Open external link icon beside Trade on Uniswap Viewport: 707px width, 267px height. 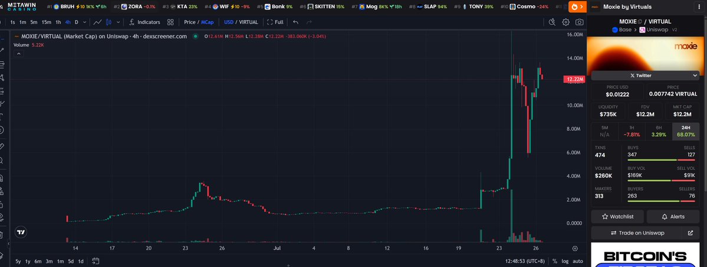[690, 233]
